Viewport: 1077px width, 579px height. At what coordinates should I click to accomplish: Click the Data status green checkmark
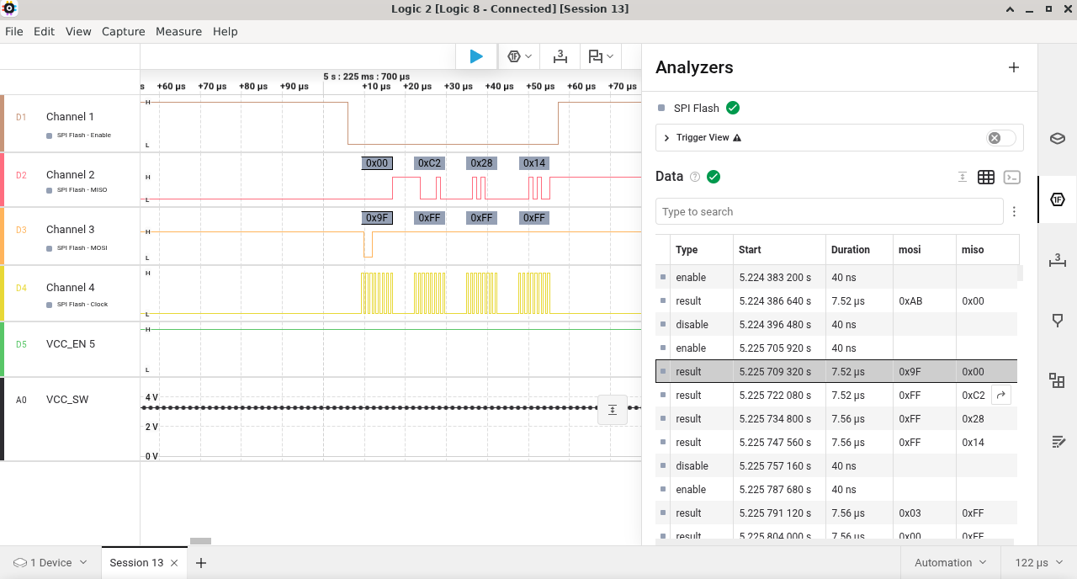pos(714,177)
